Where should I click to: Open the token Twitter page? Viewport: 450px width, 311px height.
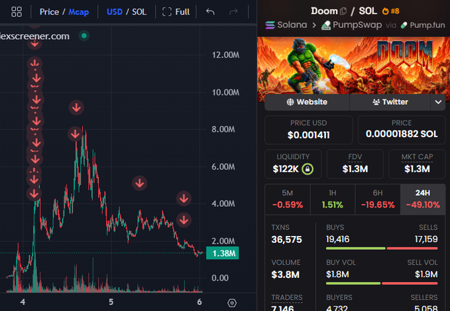coord(390,102)
